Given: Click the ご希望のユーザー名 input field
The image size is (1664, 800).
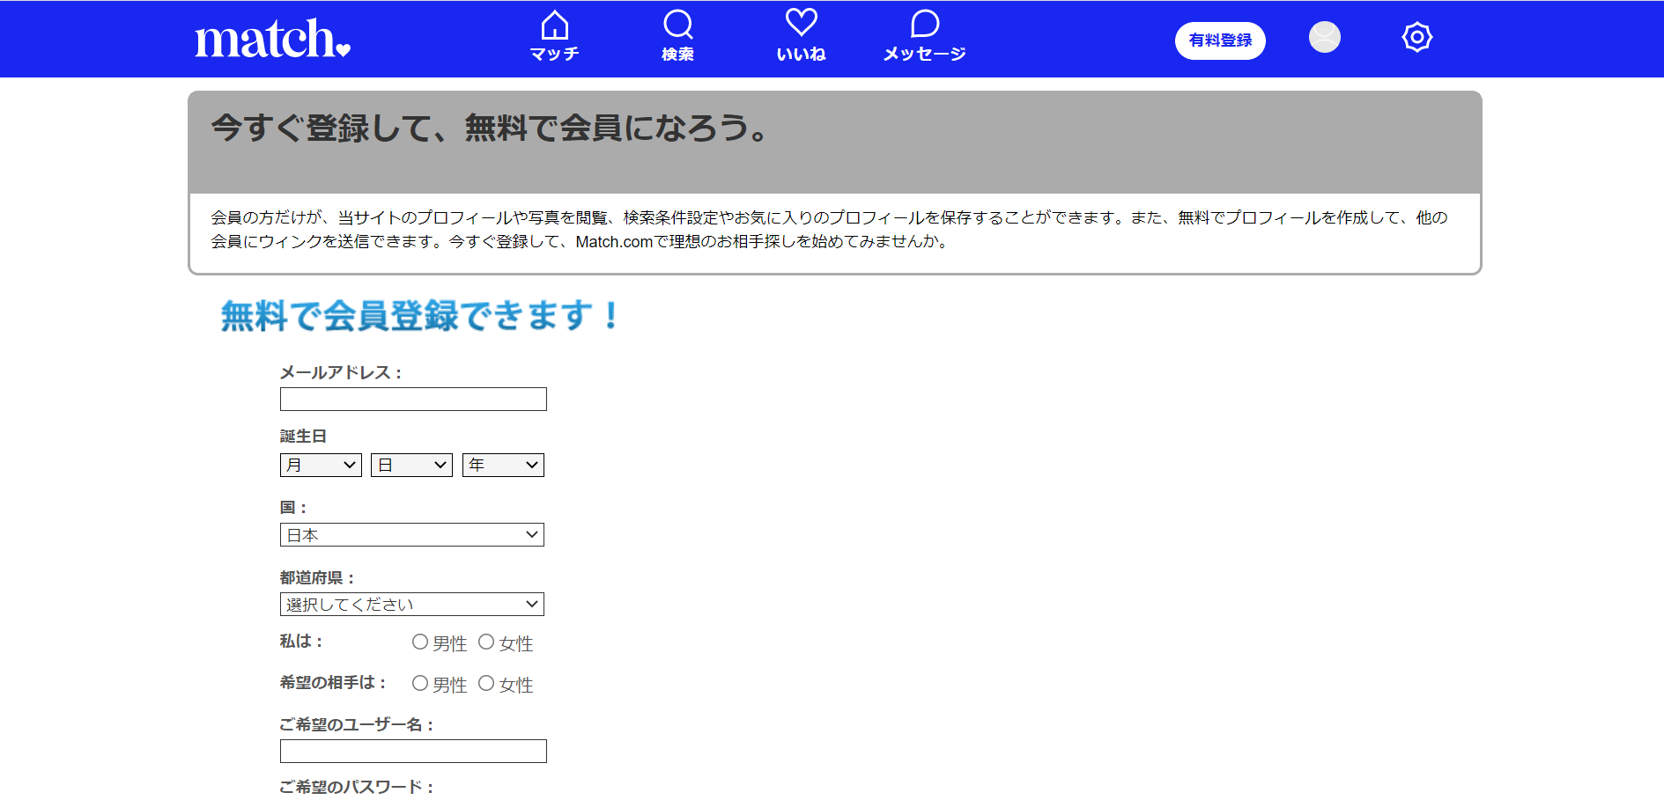Looking at the screenshot, I should click(x=413, y=751).
